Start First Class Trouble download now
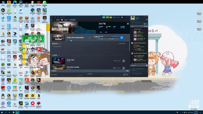Image resolution: width=203 pixels, height=114 pixels. point(124,68)
